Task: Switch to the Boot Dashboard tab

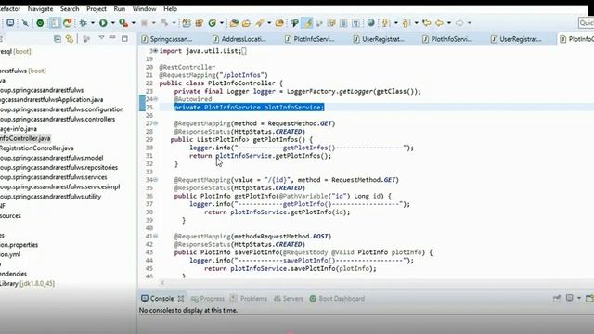Action: (337, 299)
